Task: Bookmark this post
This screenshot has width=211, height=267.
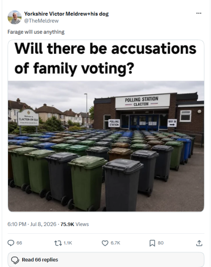Action: 152,243
